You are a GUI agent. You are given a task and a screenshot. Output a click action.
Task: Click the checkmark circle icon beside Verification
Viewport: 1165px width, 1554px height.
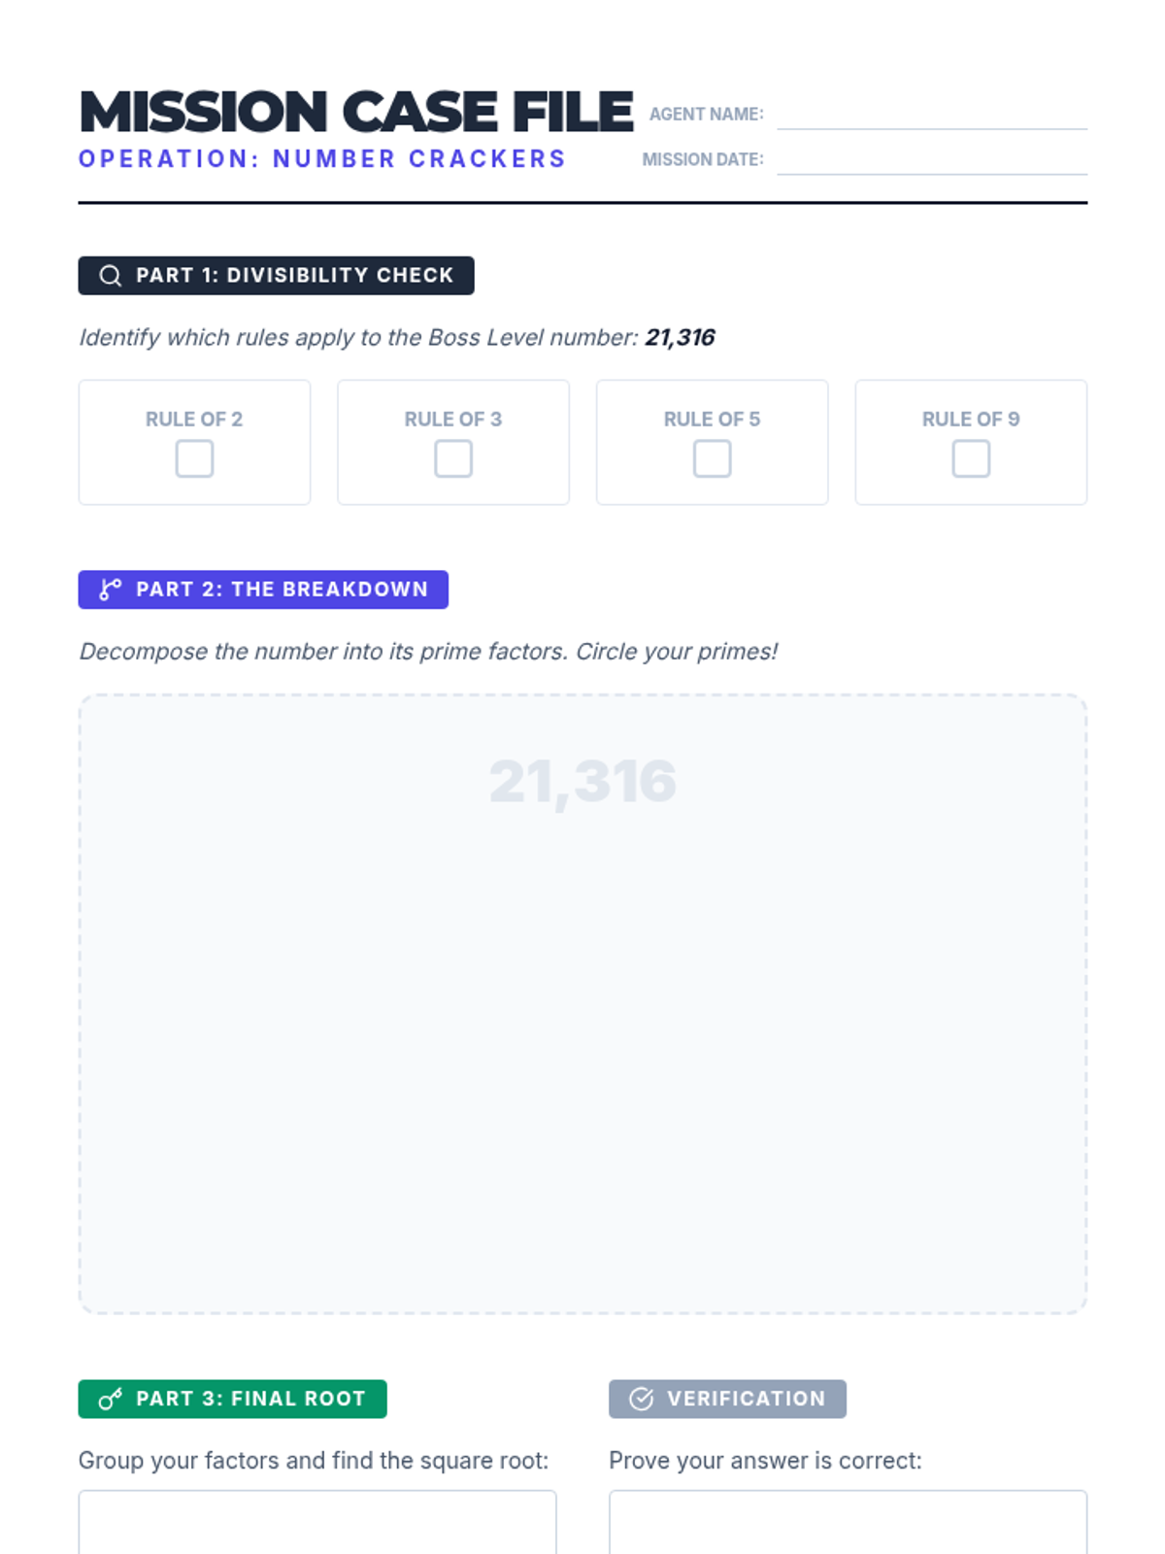pyautogui.click(x=641, y=1399)
